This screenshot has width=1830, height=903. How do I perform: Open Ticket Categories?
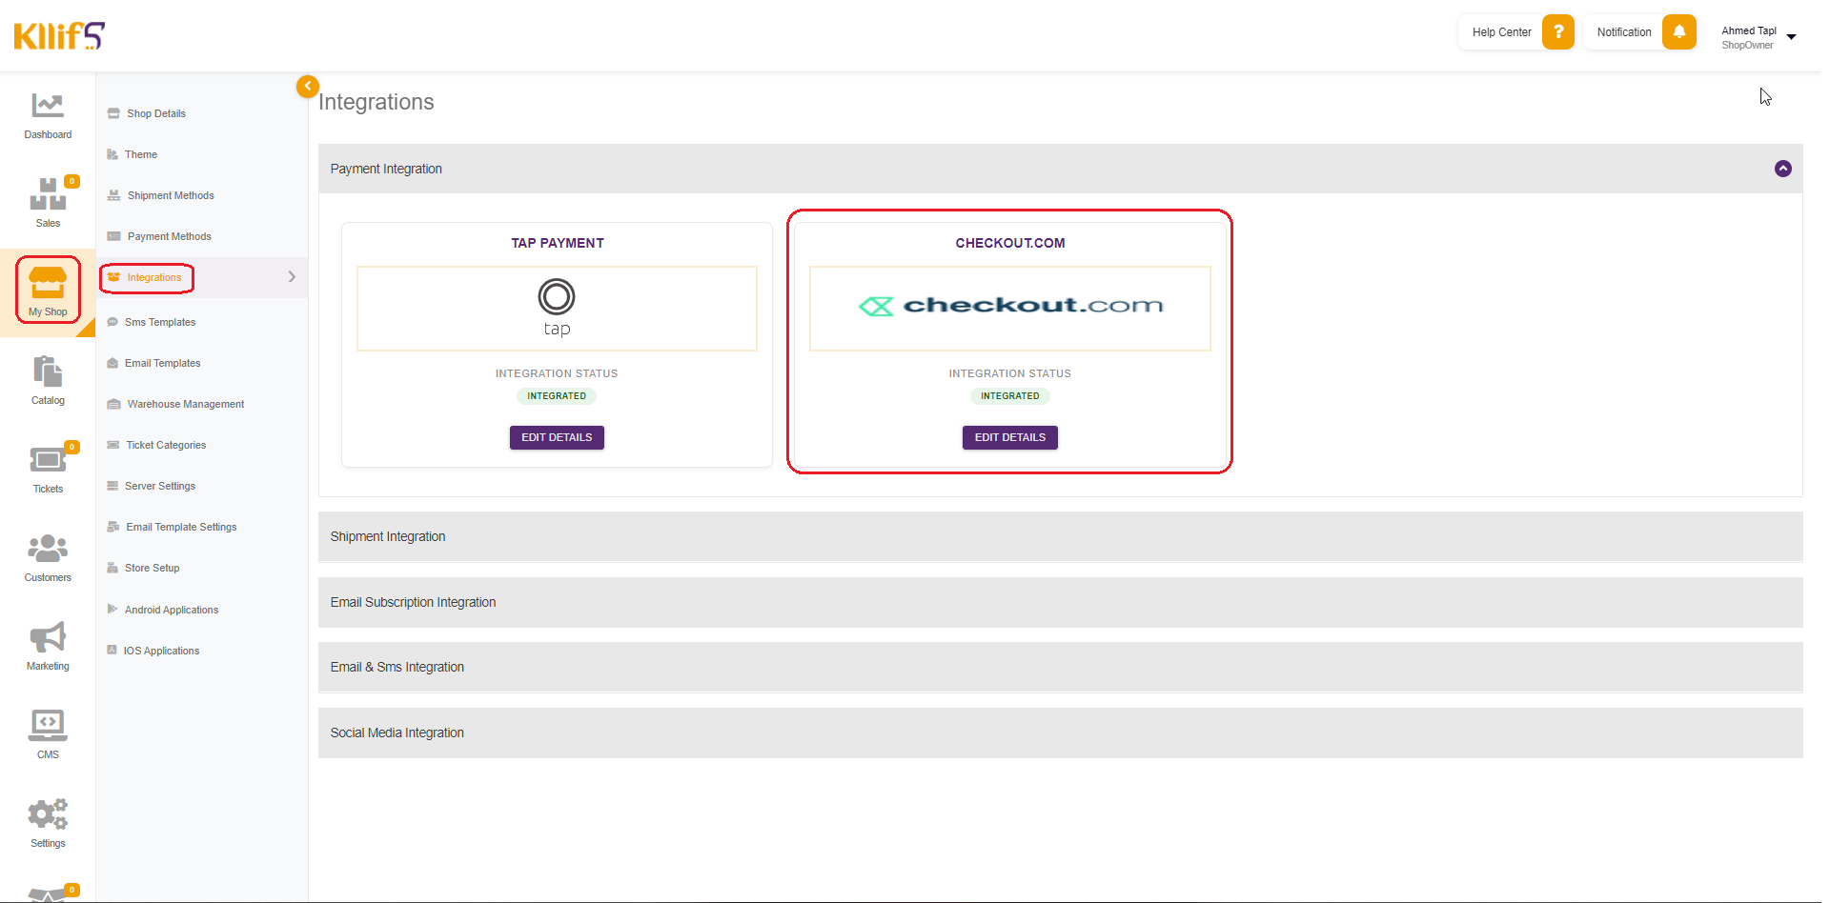point(166,445)
